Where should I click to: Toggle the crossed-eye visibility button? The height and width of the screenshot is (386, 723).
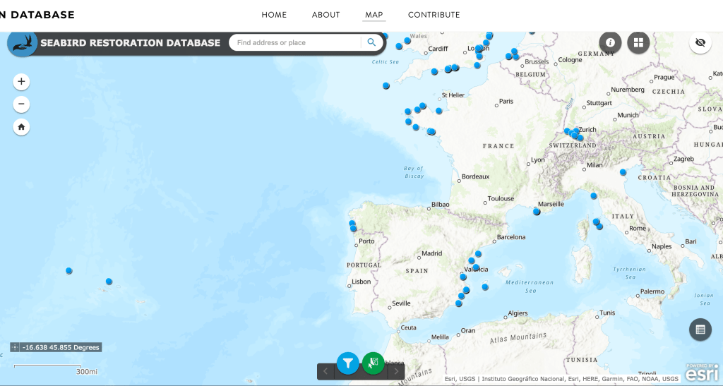tap(700, 42)
